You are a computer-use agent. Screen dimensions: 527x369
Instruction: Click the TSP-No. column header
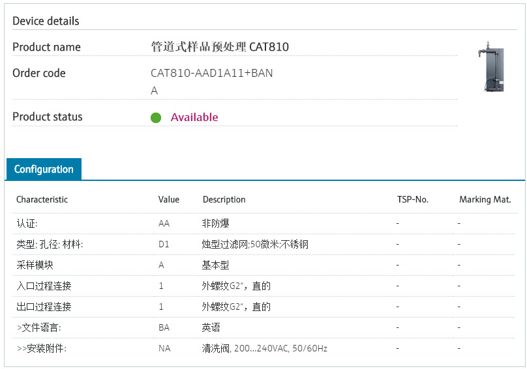tap(412, 200)
